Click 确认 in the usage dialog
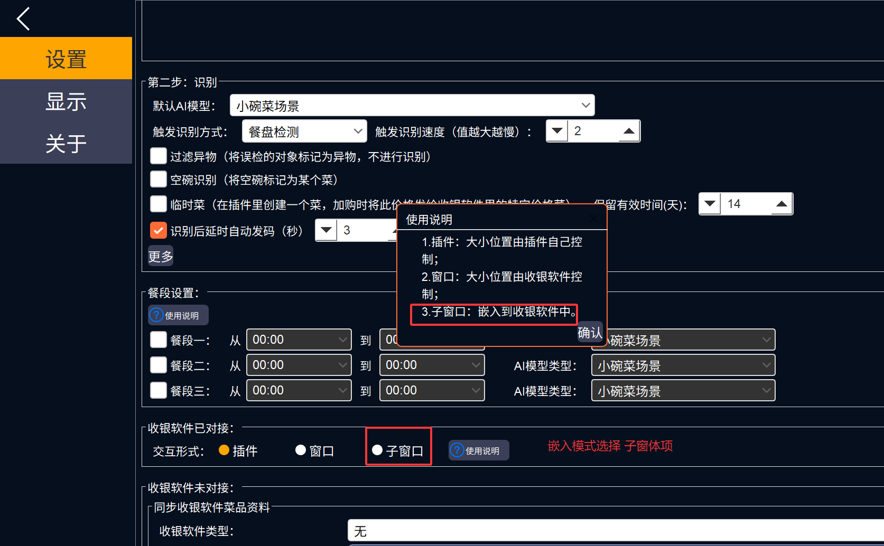884x546 pixels. coord(590,332)
